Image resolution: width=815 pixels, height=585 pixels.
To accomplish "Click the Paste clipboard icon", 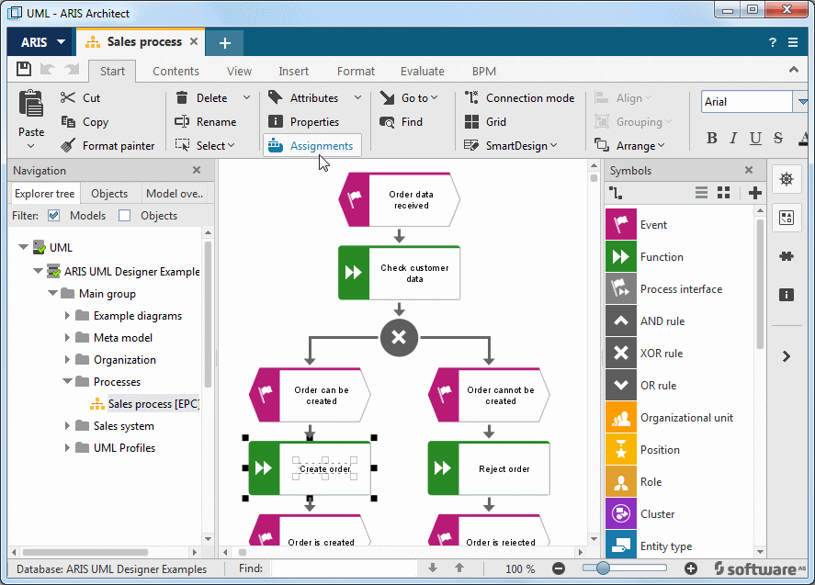I will pyautogui.click(x=31, y=103).
